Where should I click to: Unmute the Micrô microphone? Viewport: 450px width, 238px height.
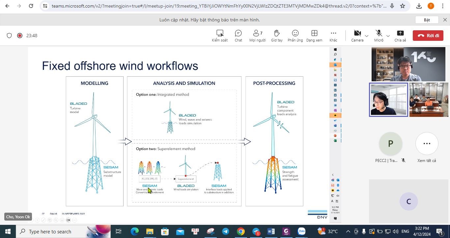pyautogui.click(x=379, y=36)
